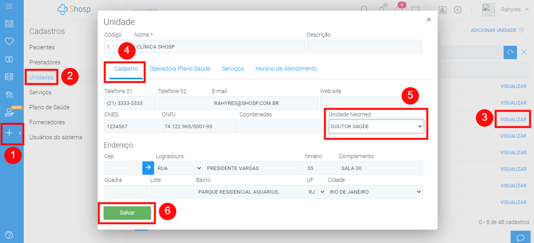This screenshot has width=534, height=243.
Task: Click the Lote field
Action: click(x=172, y=192)
